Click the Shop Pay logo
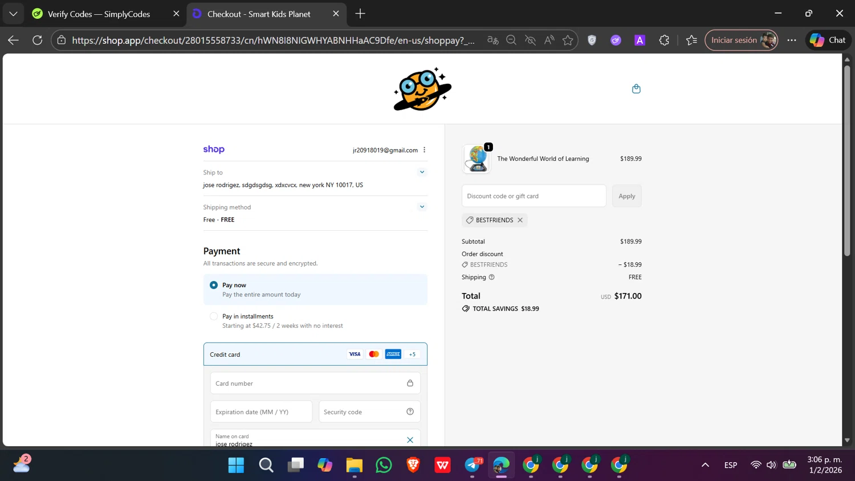 214,149
